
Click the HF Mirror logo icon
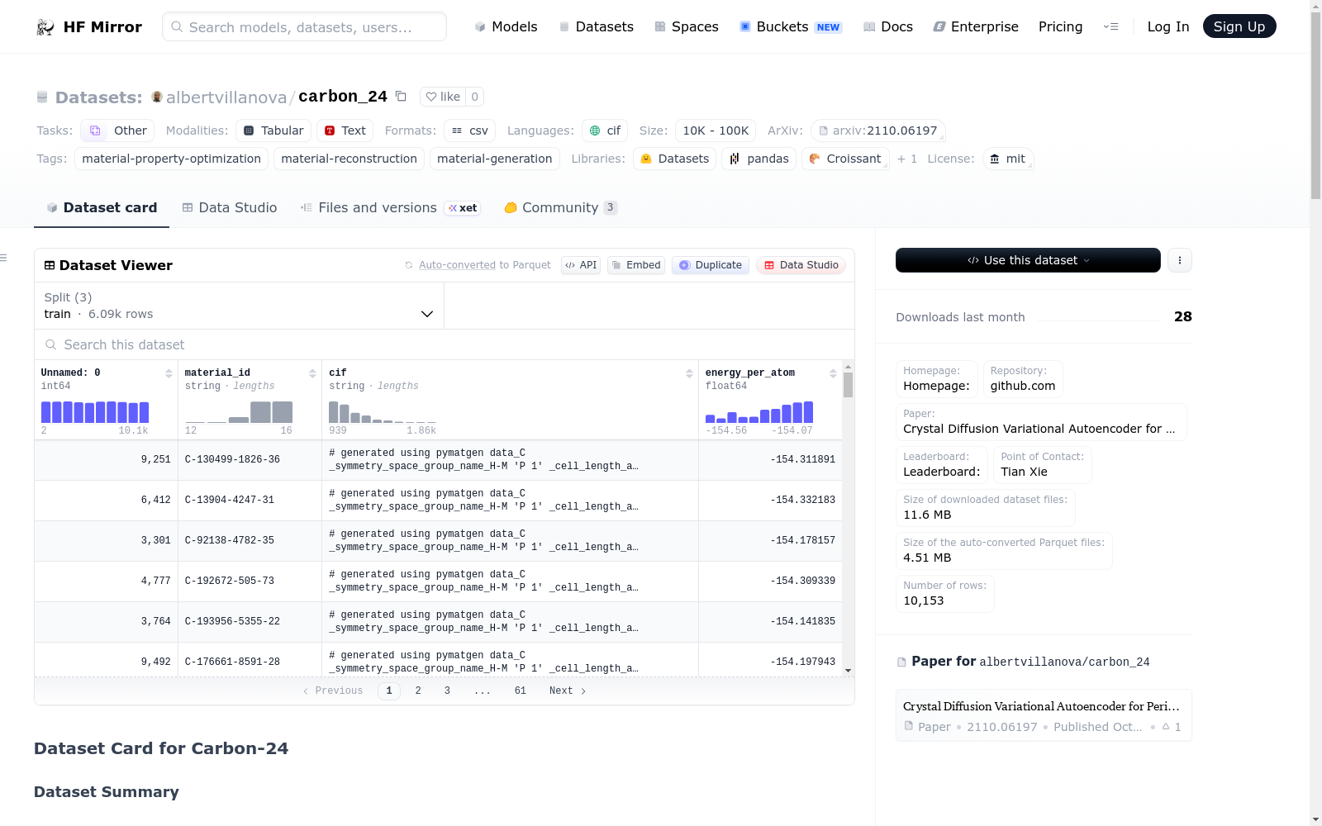point(45,27)
